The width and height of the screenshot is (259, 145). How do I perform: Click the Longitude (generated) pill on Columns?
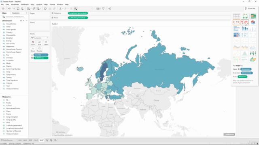[78, 13]
